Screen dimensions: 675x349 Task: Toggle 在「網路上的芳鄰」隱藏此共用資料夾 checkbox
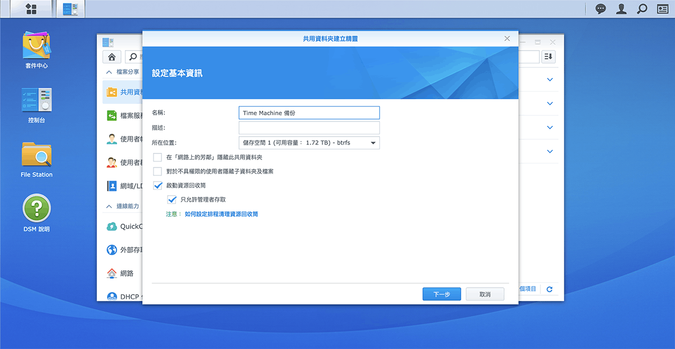tap(157, 157)
